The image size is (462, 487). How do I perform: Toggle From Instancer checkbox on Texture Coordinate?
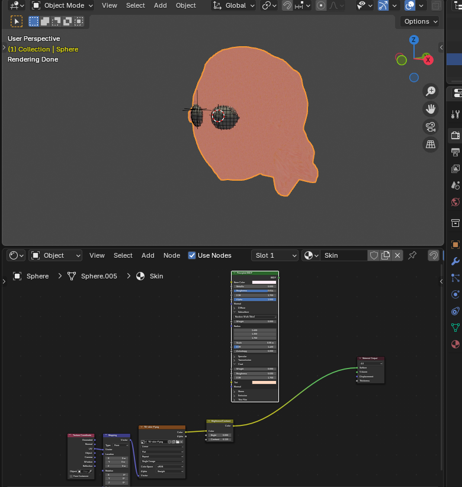point(71,476)
